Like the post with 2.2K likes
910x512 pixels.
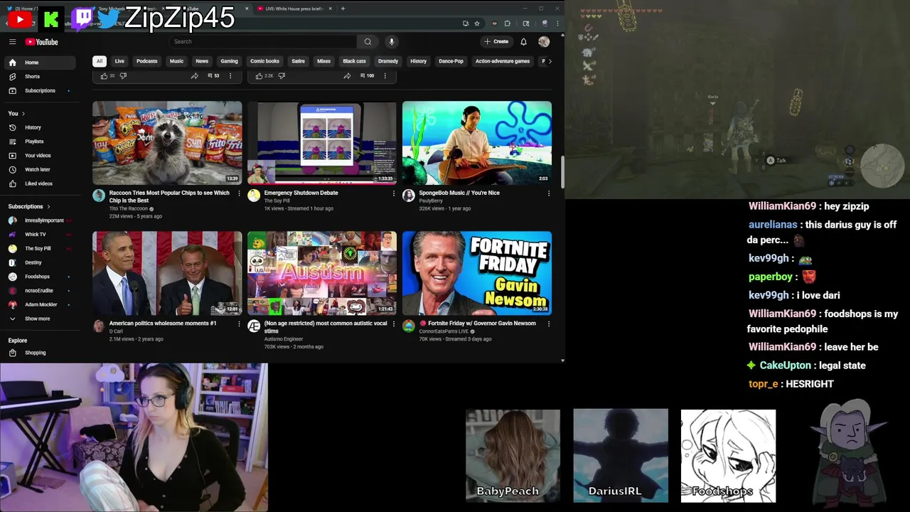tap(259, 75)
